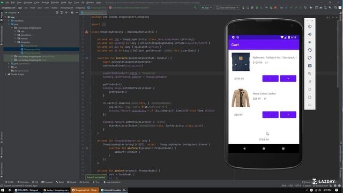Viewport: 343px width, 193px height.
Task: Open the Code menu
Action: click(x=37, y=2)
